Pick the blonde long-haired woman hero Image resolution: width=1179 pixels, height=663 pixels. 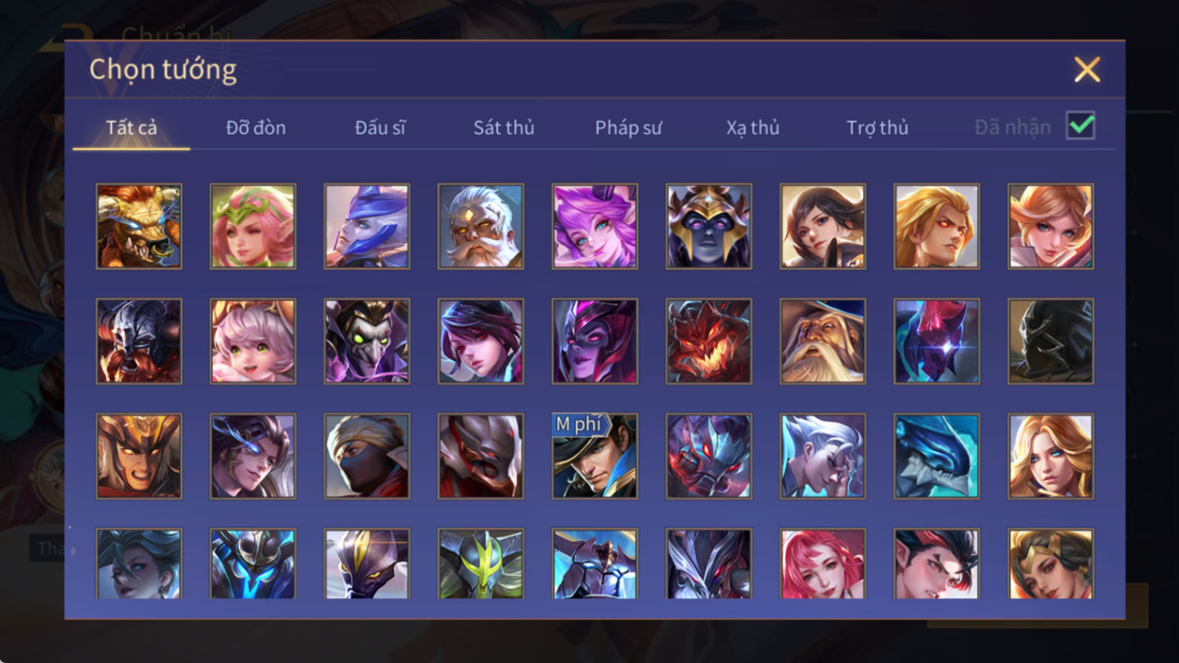(x=1050, y=456)
